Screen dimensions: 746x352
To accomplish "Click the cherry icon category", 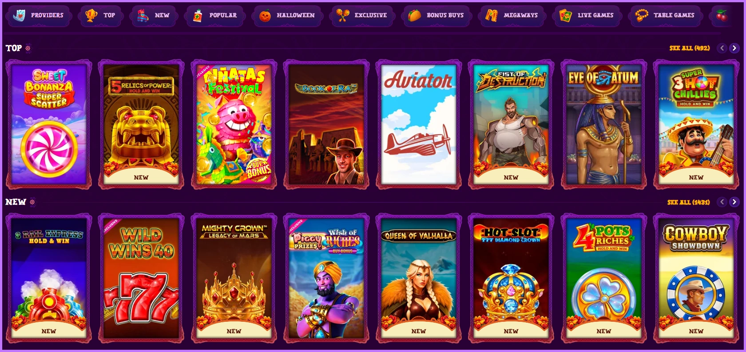I will pos(722,16).
